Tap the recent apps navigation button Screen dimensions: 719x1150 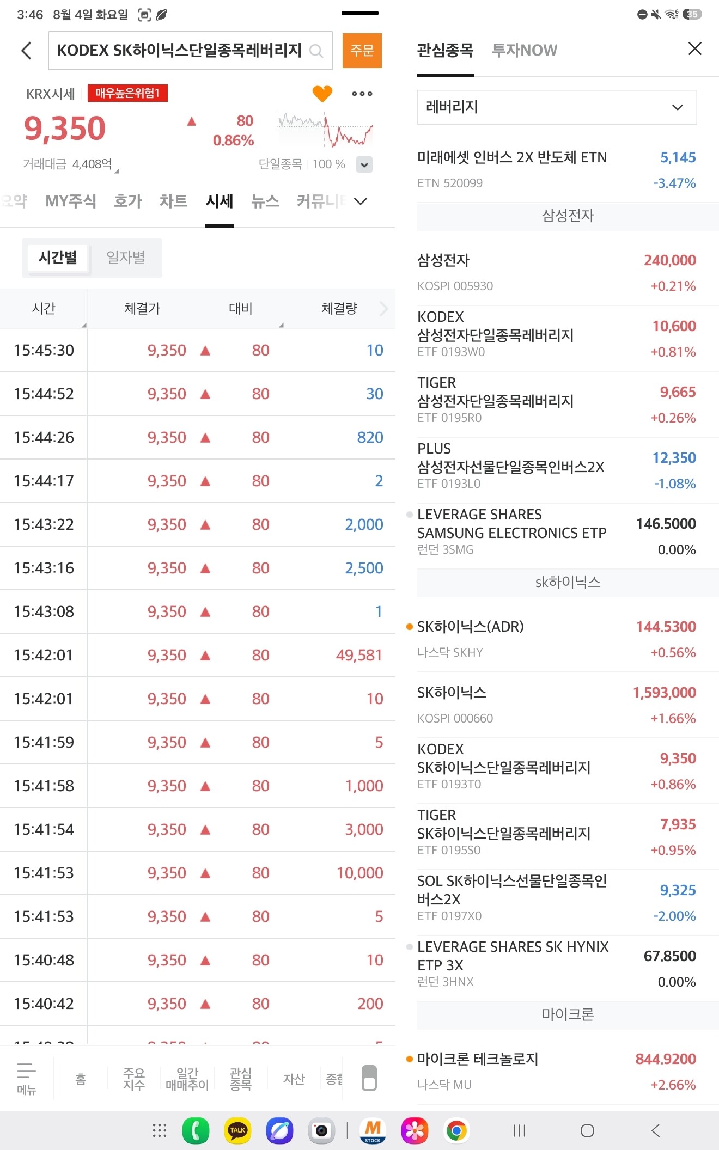pyautogui.click(x=519, y=1130)
